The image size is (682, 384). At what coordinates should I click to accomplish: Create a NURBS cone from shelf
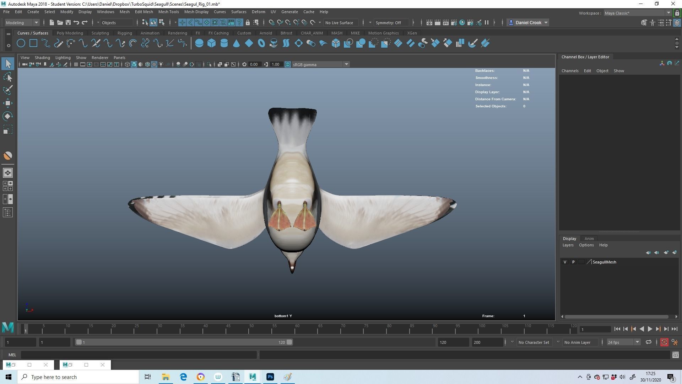(236, 43)
